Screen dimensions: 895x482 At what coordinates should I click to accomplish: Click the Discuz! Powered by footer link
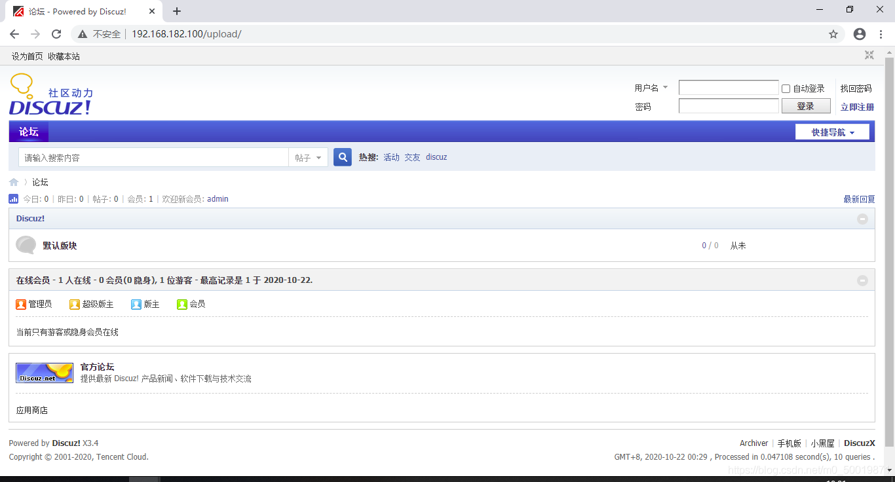click(66, 443)
